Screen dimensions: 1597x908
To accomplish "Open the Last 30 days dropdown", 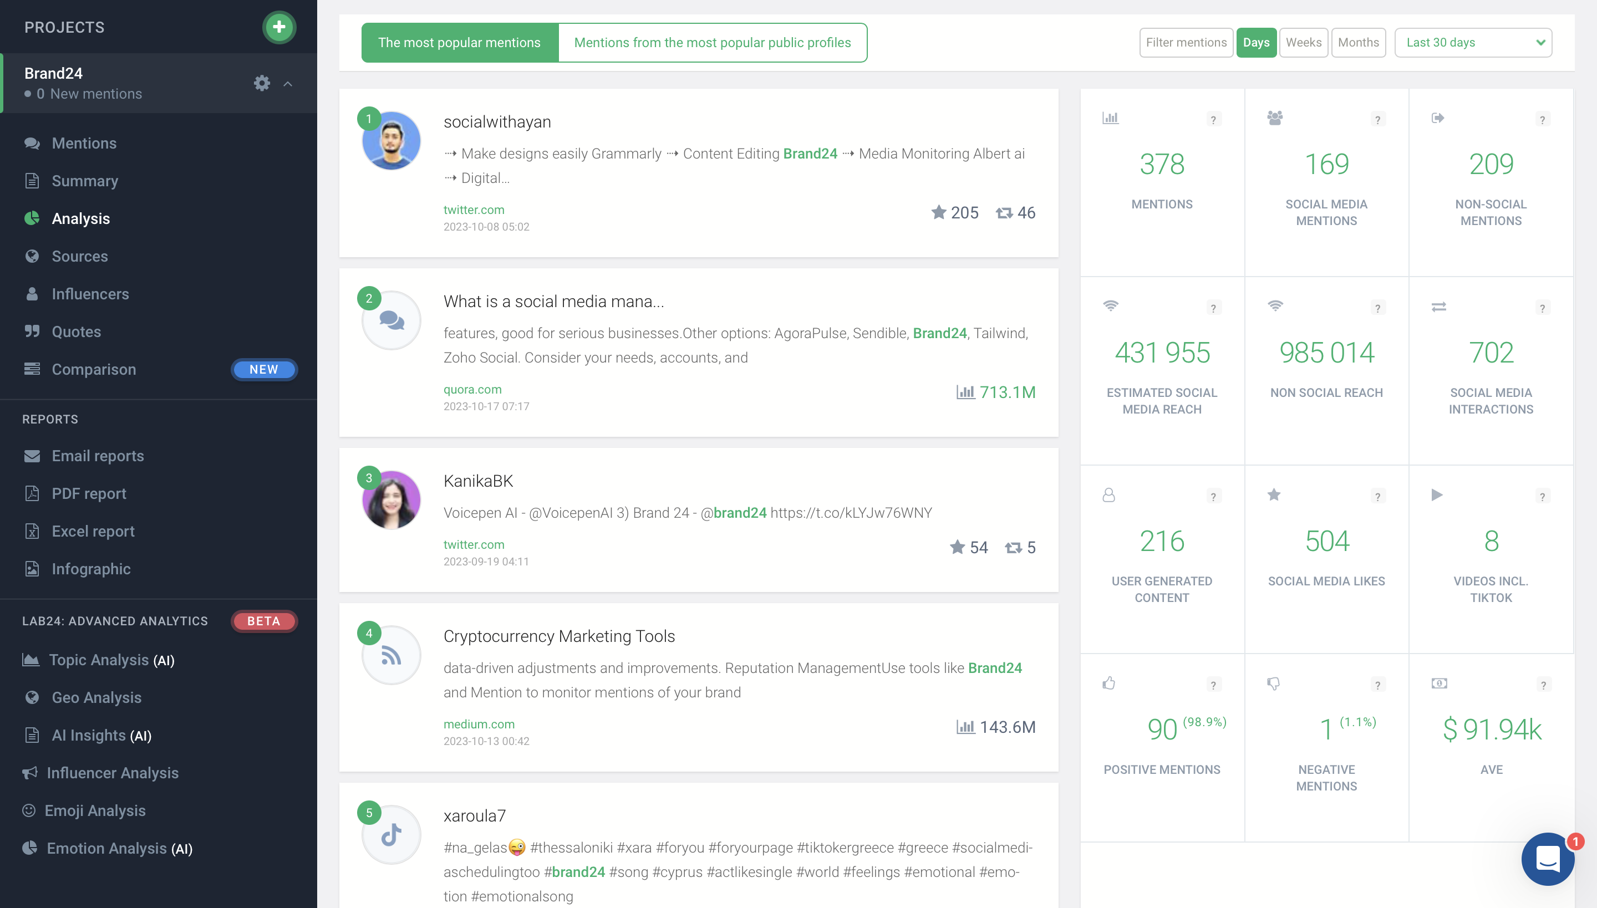I will (x=1473, y=42).
